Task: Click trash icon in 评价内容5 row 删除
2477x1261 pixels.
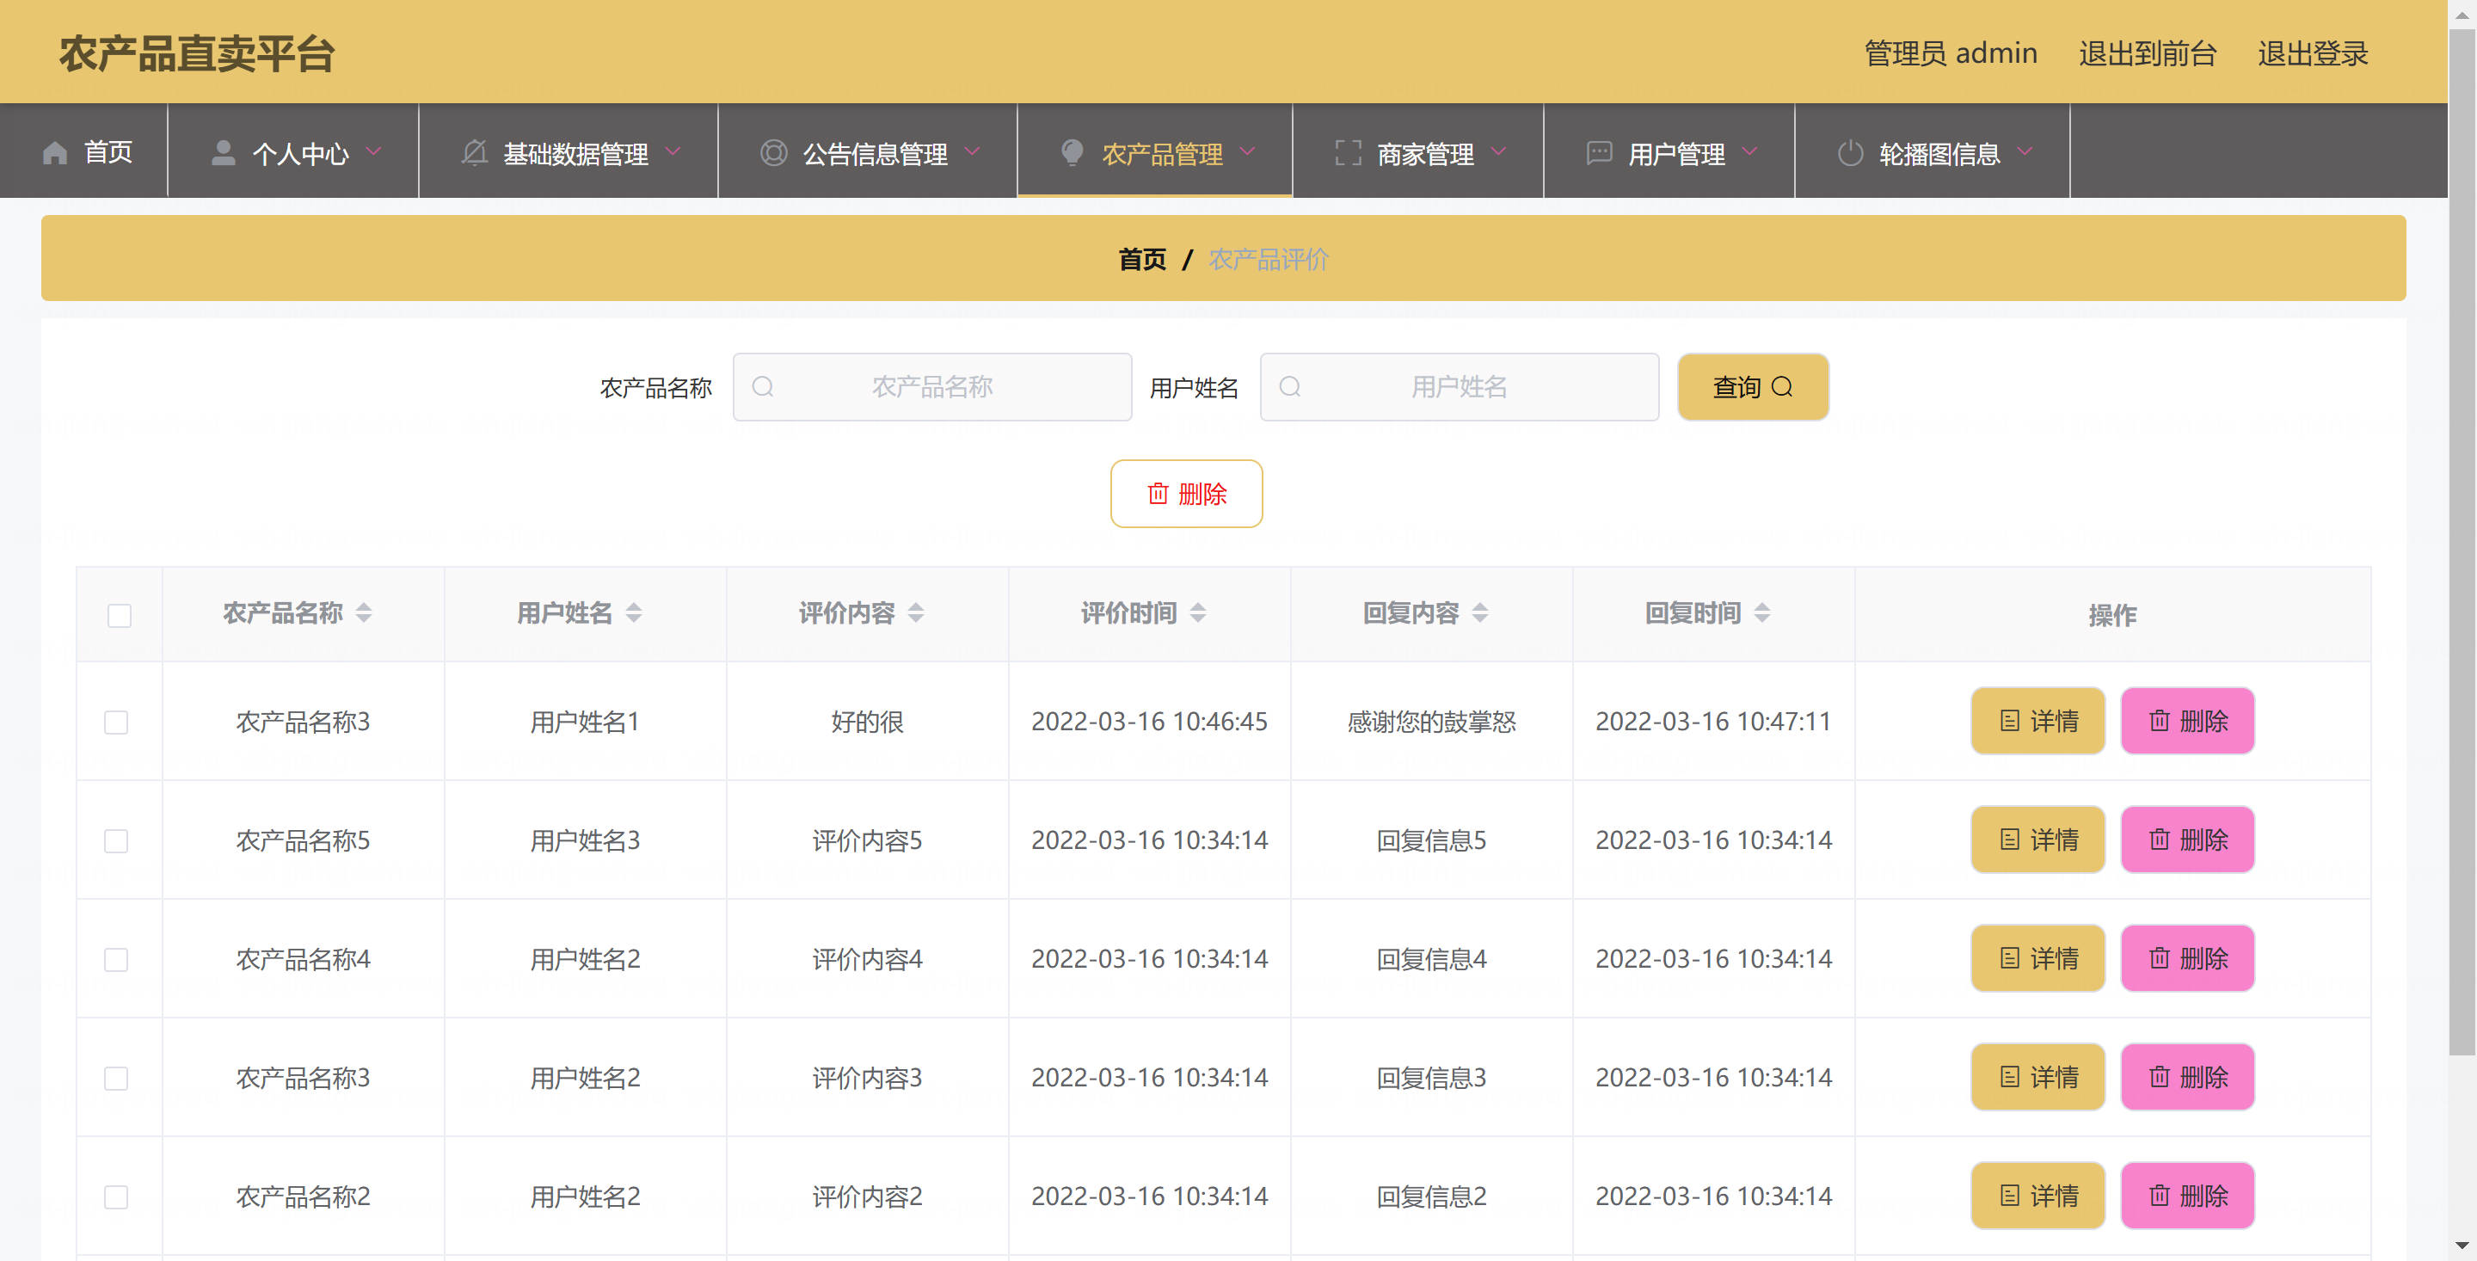Action: point(2160,840)
